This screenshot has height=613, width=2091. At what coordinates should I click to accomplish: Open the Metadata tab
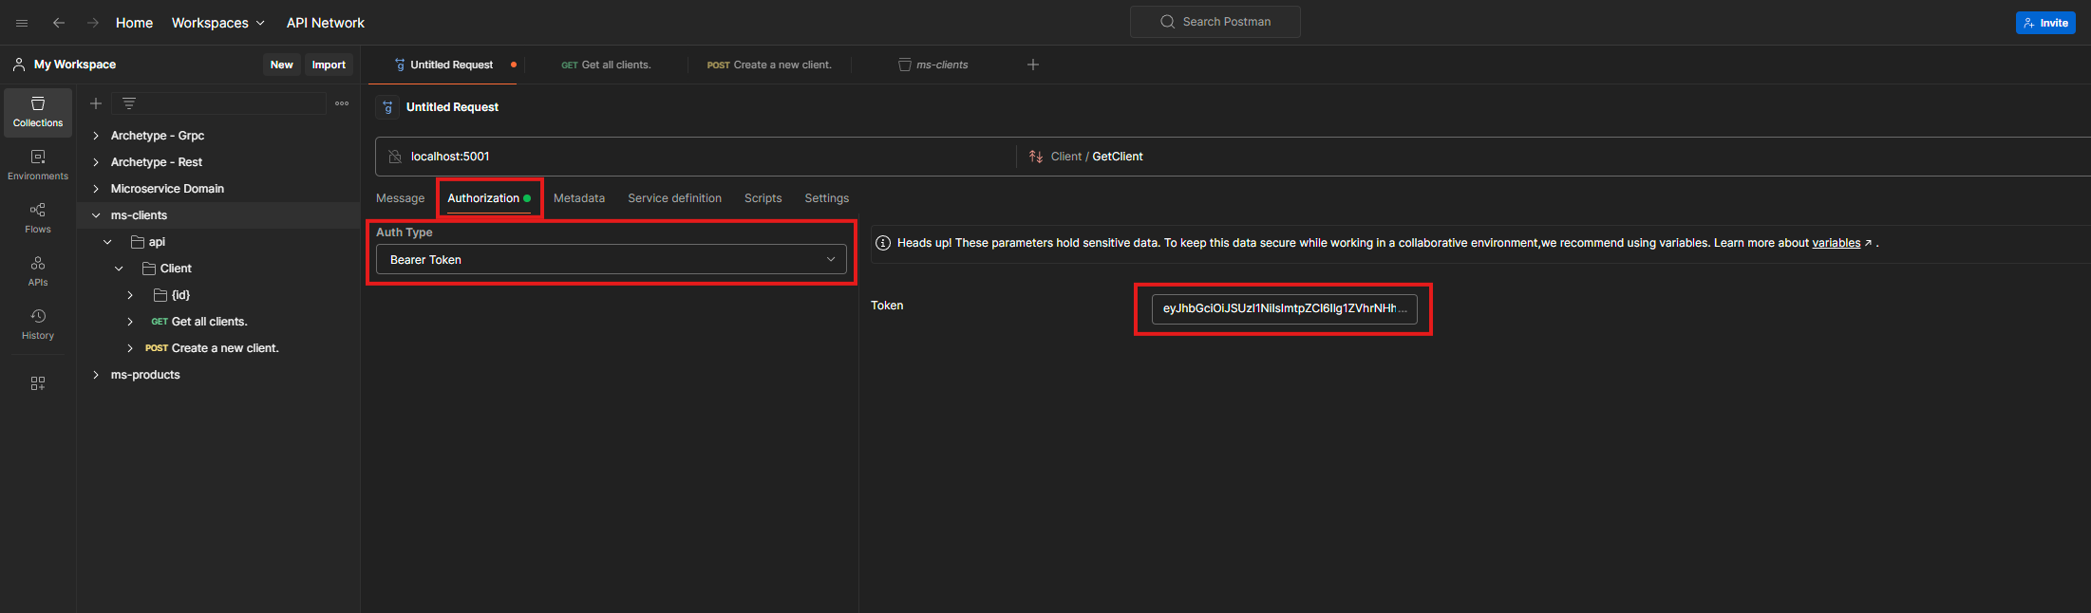579,198
